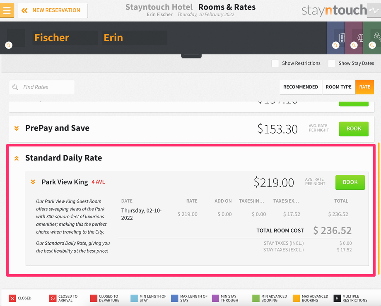Image resolution: width=381 pixels, height=306 pixels.
Task: Click the Closed to Departure red swatch
Action: [94, 298]
